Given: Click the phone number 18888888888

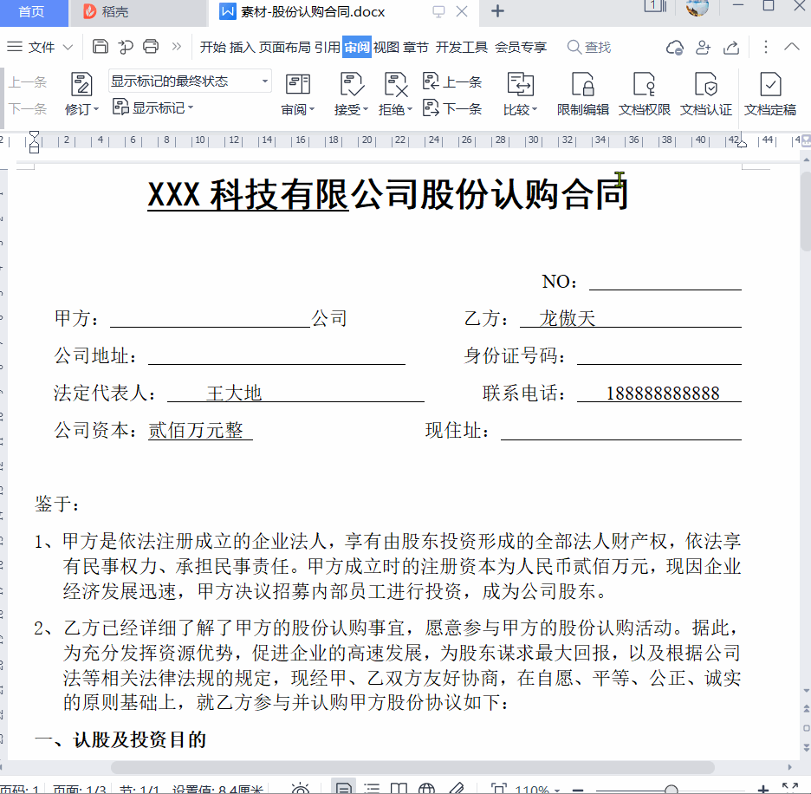Looking at the screenshot, I should 663,394.
